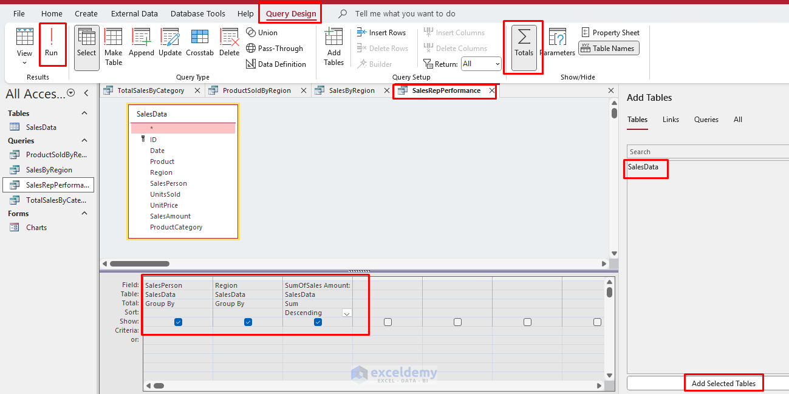
Task: Open TotalSalesByCategory query in navigation pane
Action: 48,200
